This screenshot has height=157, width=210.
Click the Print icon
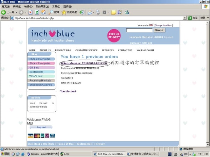coord(98,13)
